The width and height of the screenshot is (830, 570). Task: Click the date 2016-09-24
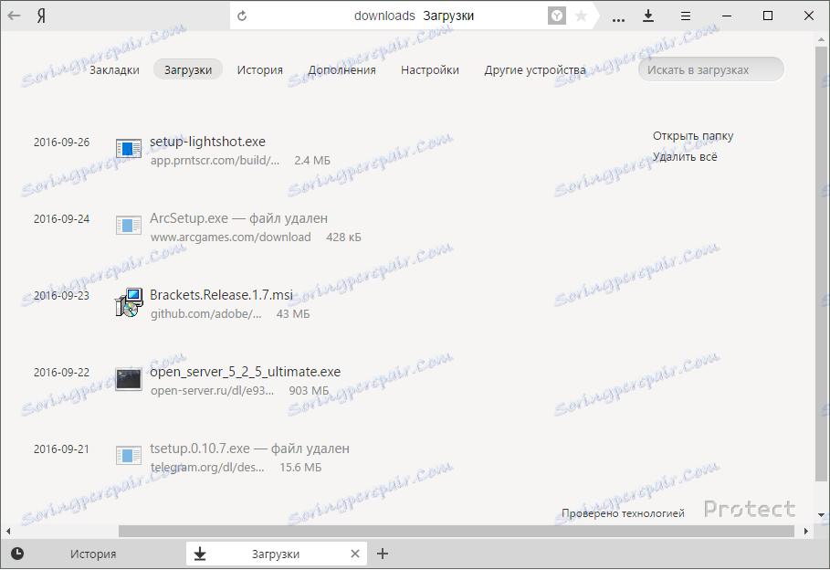click(x=61, y=219)
